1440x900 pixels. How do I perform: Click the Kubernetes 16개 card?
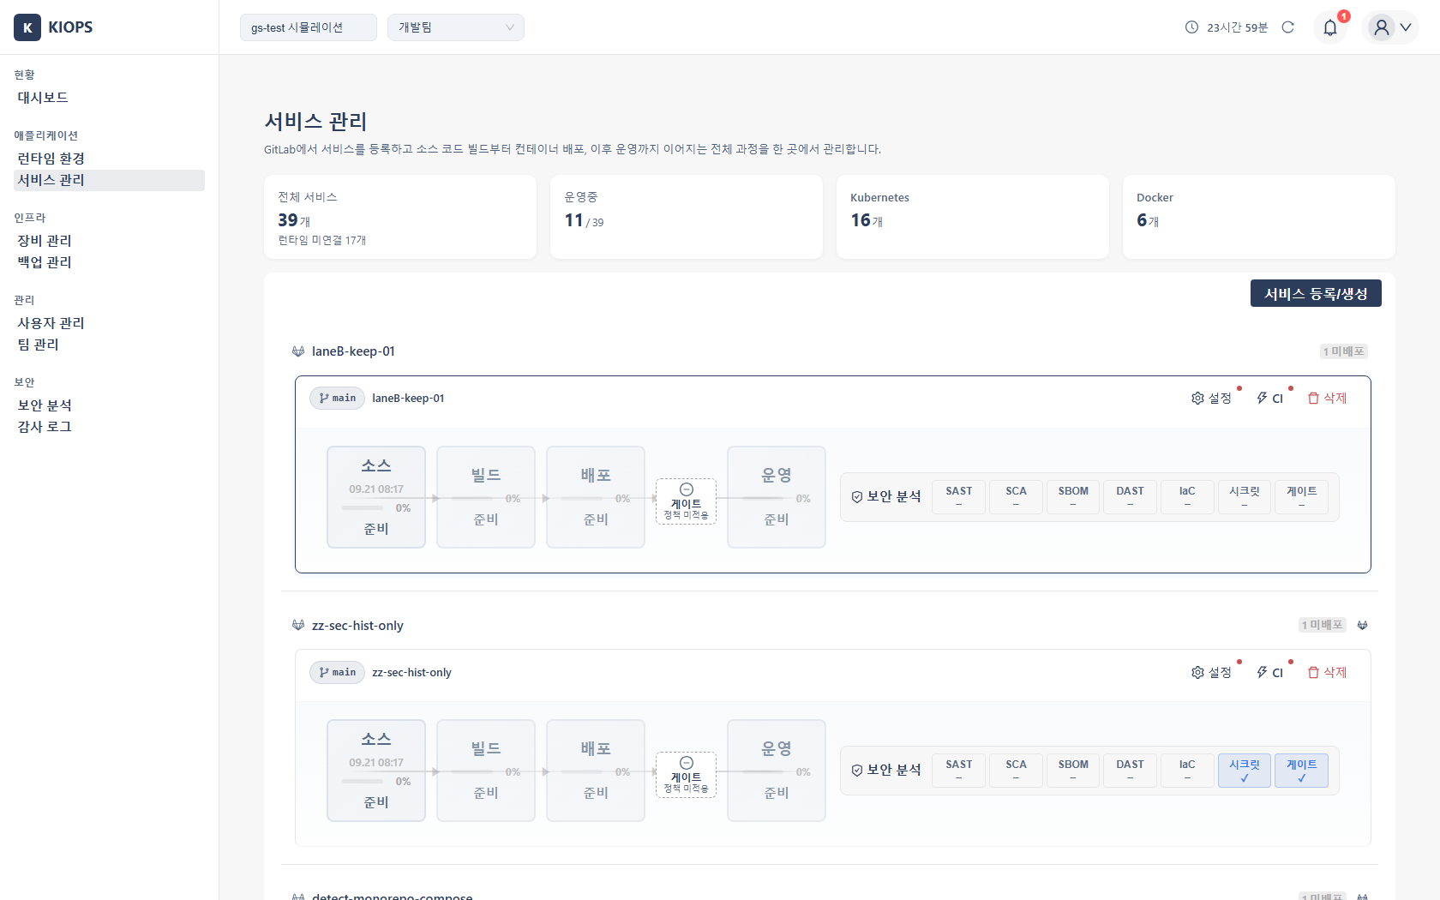tap(973, 217)
